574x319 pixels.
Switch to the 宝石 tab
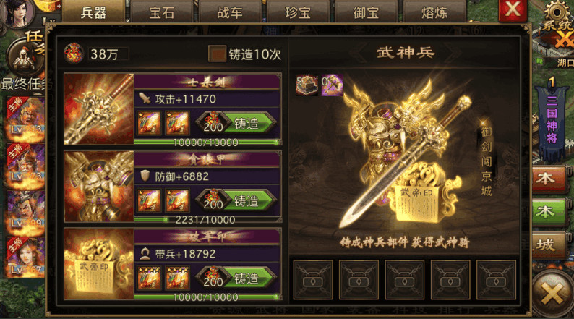(161, 12)
